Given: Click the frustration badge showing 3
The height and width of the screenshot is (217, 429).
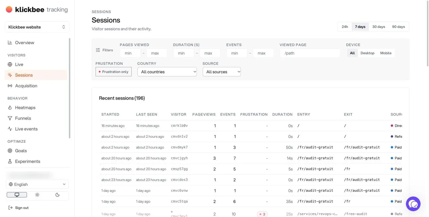Looking at the screenshot, I should tap(262, 214).
